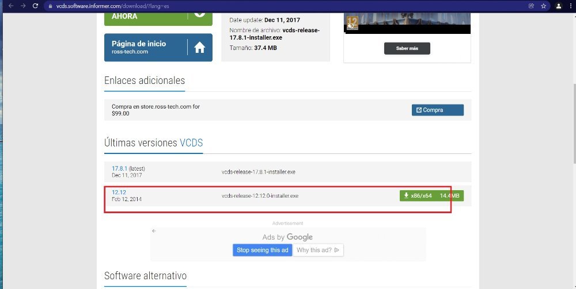Click Stop seeing this ad

click(x=262, y=250)
